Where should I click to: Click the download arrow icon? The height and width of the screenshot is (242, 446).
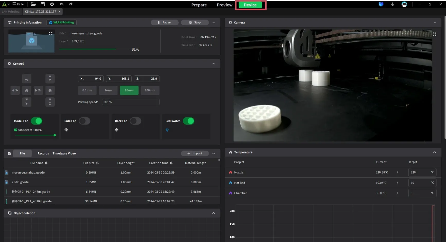393,4
